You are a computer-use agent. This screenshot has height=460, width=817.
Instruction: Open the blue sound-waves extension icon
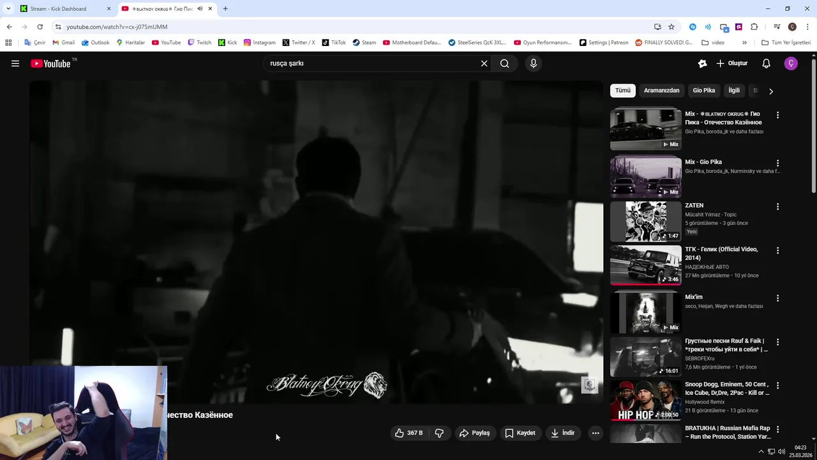[x=708, y=27]
